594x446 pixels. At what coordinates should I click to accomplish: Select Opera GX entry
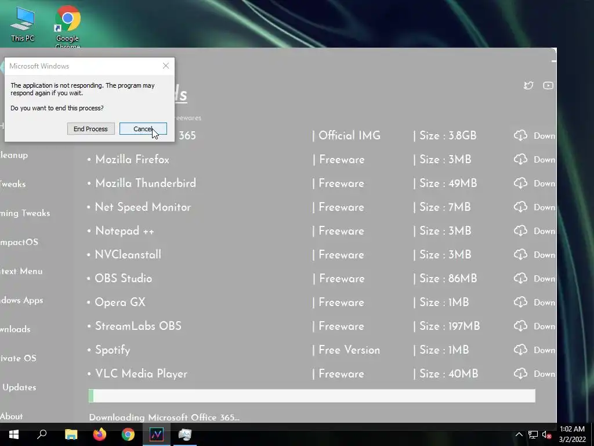pyautogui.click(x=120, y=302)
